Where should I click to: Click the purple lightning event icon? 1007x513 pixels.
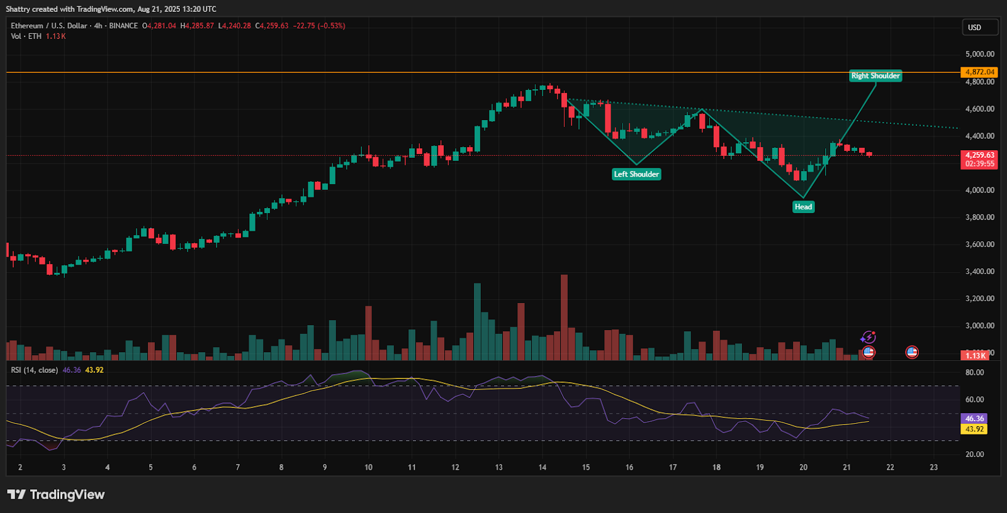pyautogui.click(x=869, y=338)
